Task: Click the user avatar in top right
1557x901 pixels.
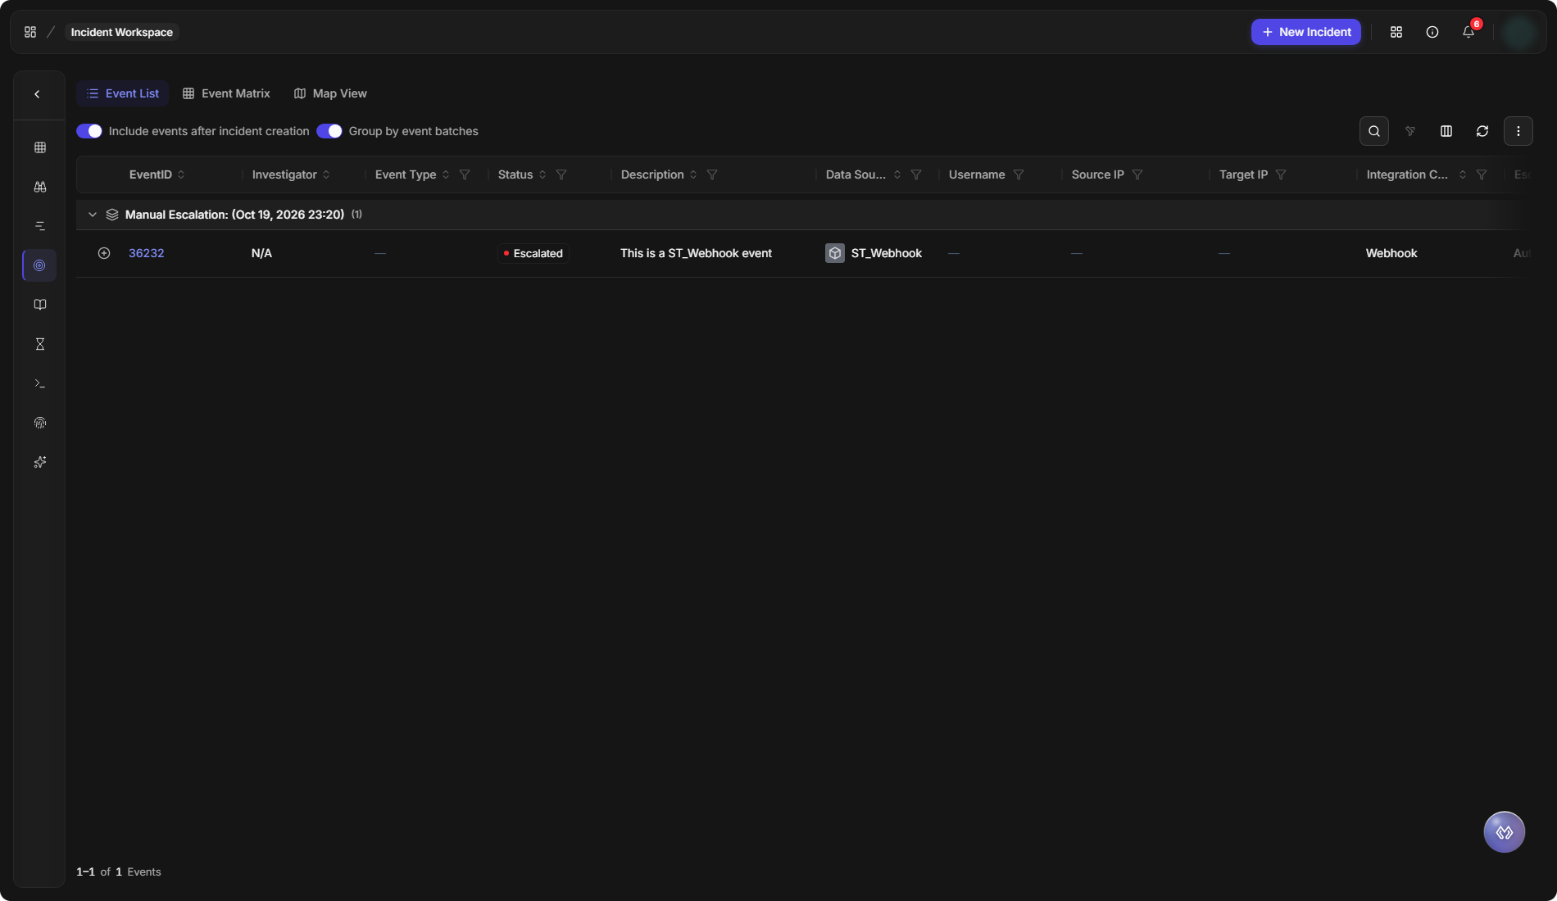Action: coord(1520,32)
